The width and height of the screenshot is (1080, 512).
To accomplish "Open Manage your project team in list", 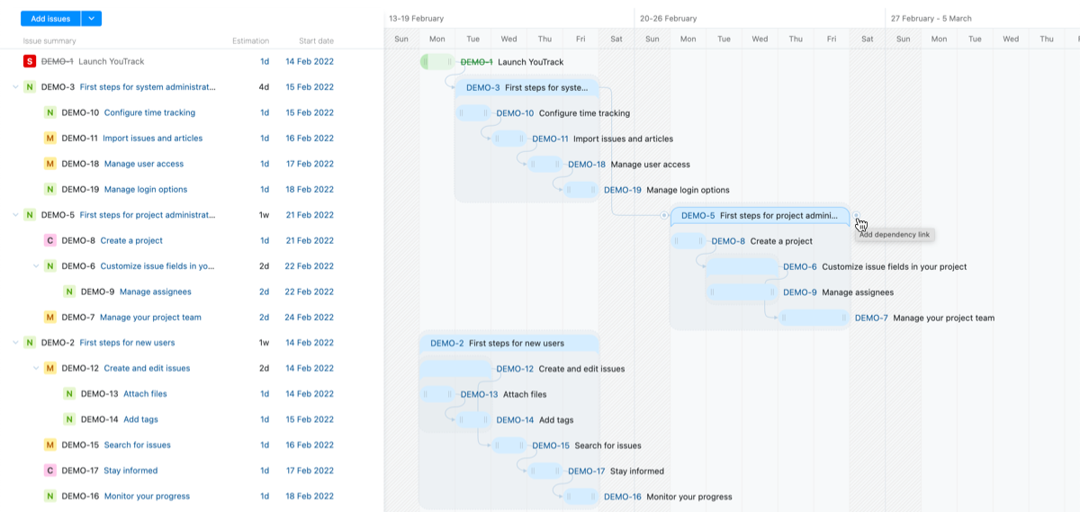I will [150, 318].
